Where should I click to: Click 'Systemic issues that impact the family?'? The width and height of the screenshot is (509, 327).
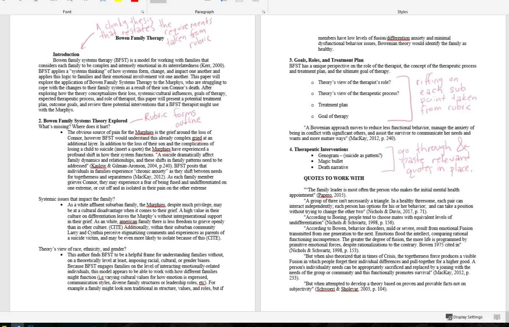(x=77, y=199)
